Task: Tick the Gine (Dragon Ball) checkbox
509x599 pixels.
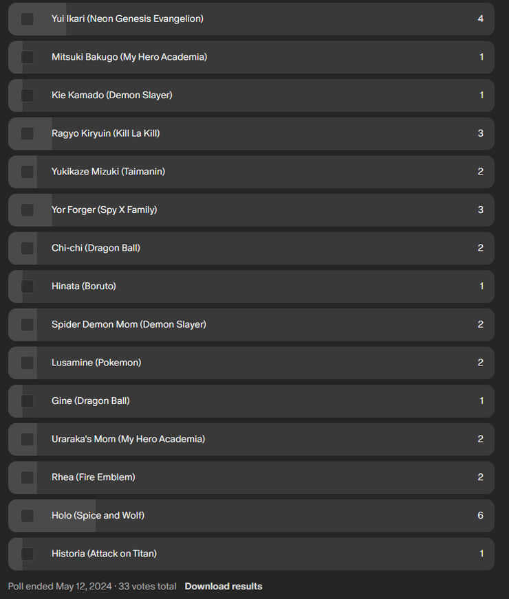Action: [x=28, y=400]
